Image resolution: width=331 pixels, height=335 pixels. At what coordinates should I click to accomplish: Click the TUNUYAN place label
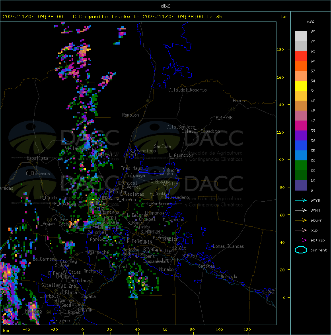point(84,310)
